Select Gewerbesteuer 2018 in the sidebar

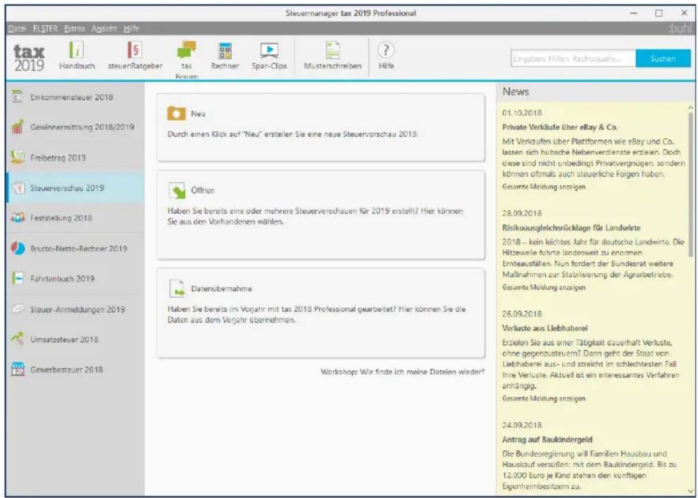[75, 369]
